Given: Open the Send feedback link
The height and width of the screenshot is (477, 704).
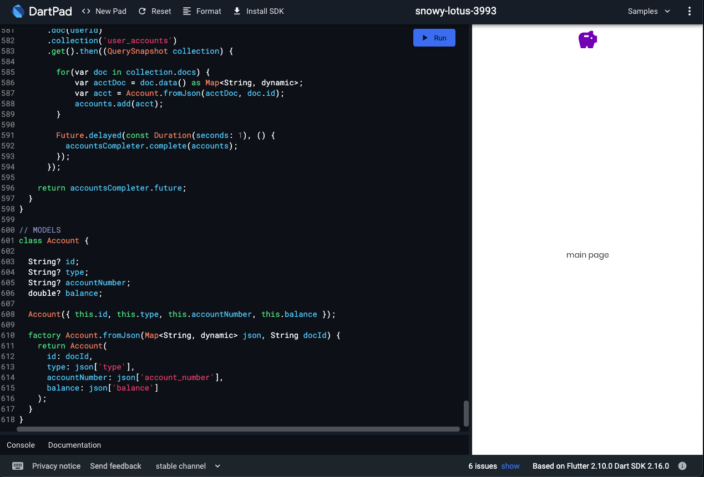Looking at the screenshot, I should [115, 466].
